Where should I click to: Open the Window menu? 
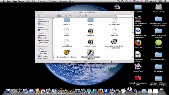[63, 1]
